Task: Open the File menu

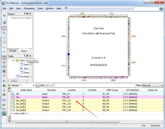Action: (x=4, y=8)
